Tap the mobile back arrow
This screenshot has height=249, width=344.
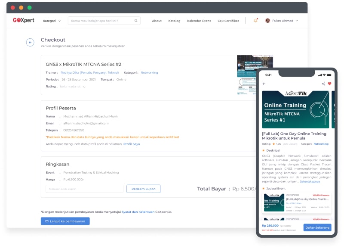(264, 84)
